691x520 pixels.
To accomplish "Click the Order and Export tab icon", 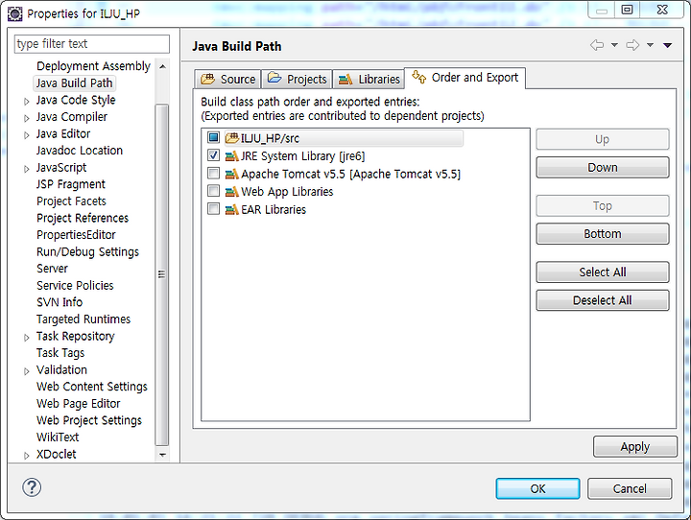I will point(418,77).
